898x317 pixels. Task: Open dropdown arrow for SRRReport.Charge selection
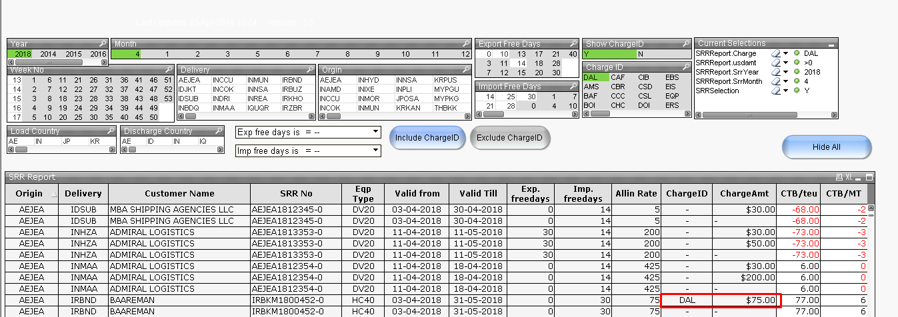pos(785,53)
